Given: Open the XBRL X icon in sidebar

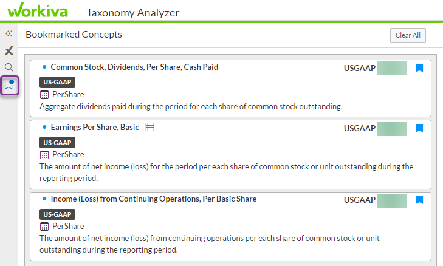Looking at the screenshot, I should point(9,50).
